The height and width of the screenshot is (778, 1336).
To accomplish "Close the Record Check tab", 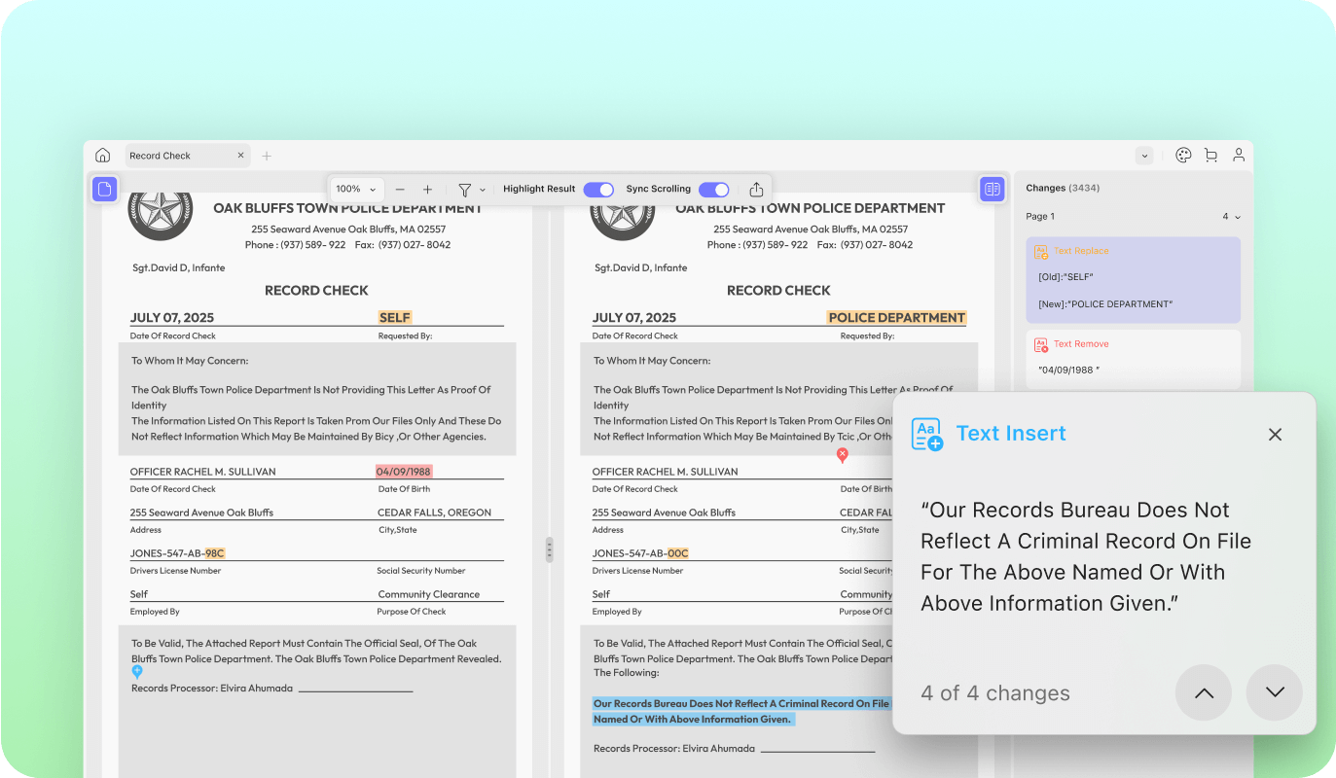I will click(x=241, y=156).
